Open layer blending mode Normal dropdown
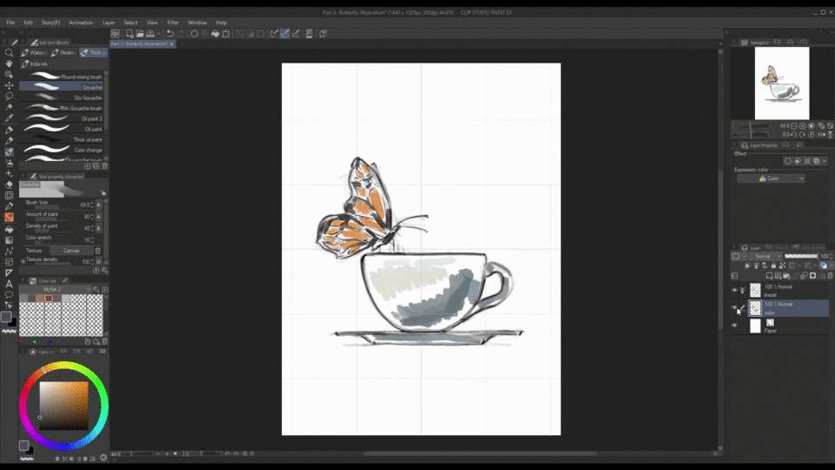The image size is (835, 470). point(765,256)
